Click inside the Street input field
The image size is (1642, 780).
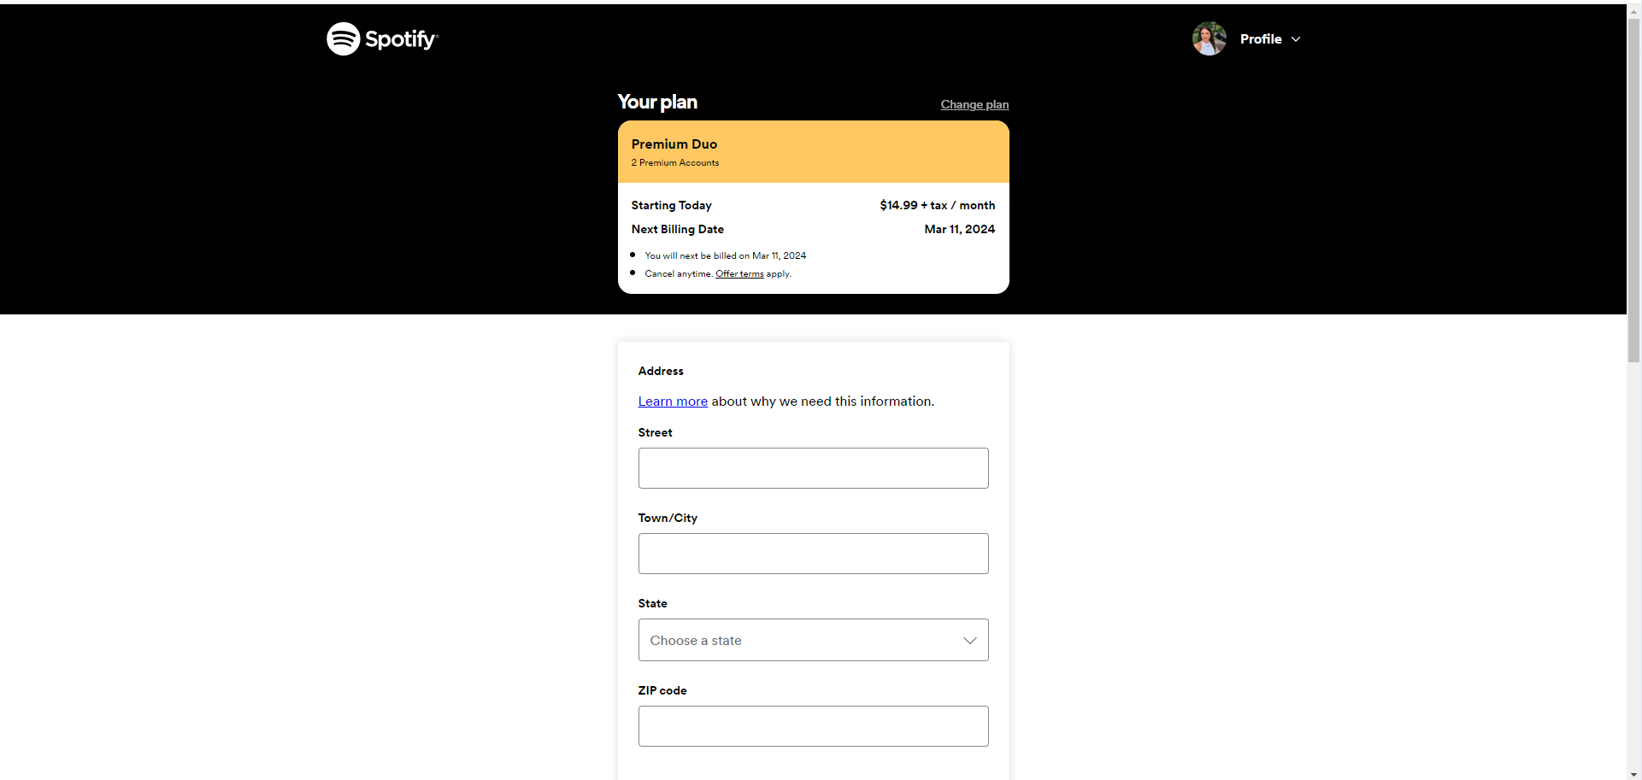coord(812,467)
